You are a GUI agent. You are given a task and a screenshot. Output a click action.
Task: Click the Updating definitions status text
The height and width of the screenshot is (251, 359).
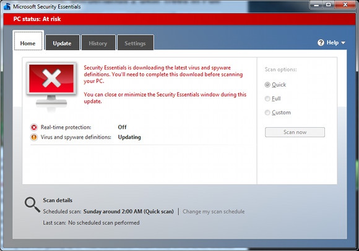pyautogui.click(x=129, y=137)
